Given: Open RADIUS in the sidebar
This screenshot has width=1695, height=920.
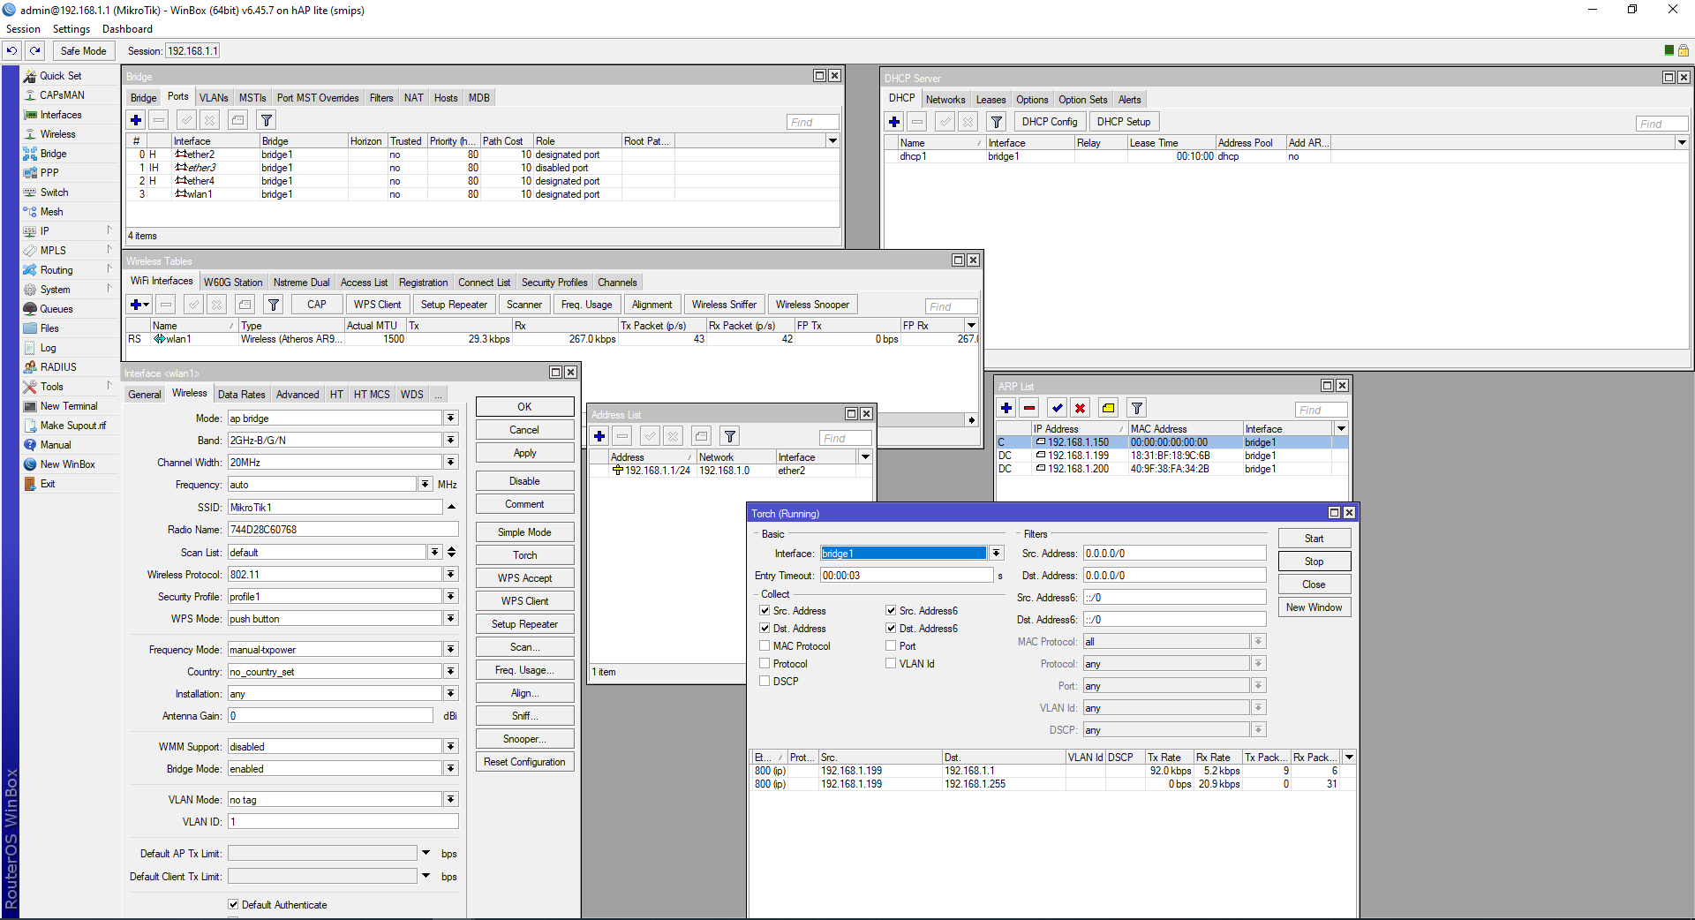Looking at the screenshot, I should 58,367.
